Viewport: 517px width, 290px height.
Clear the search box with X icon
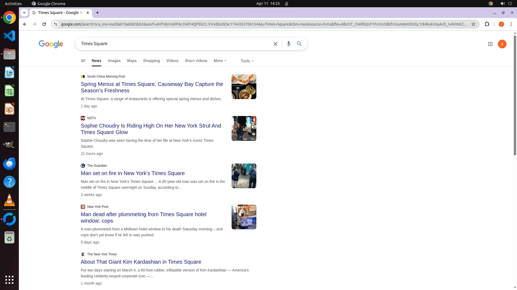pos(275,44)
